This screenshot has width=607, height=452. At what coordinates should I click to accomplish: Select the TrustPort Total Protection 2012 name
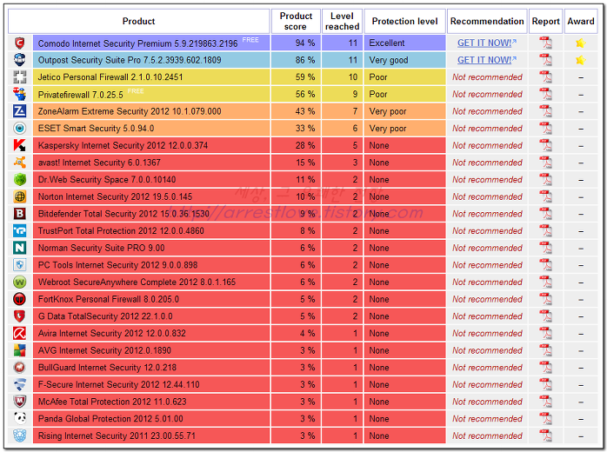[x=121, y=231]
